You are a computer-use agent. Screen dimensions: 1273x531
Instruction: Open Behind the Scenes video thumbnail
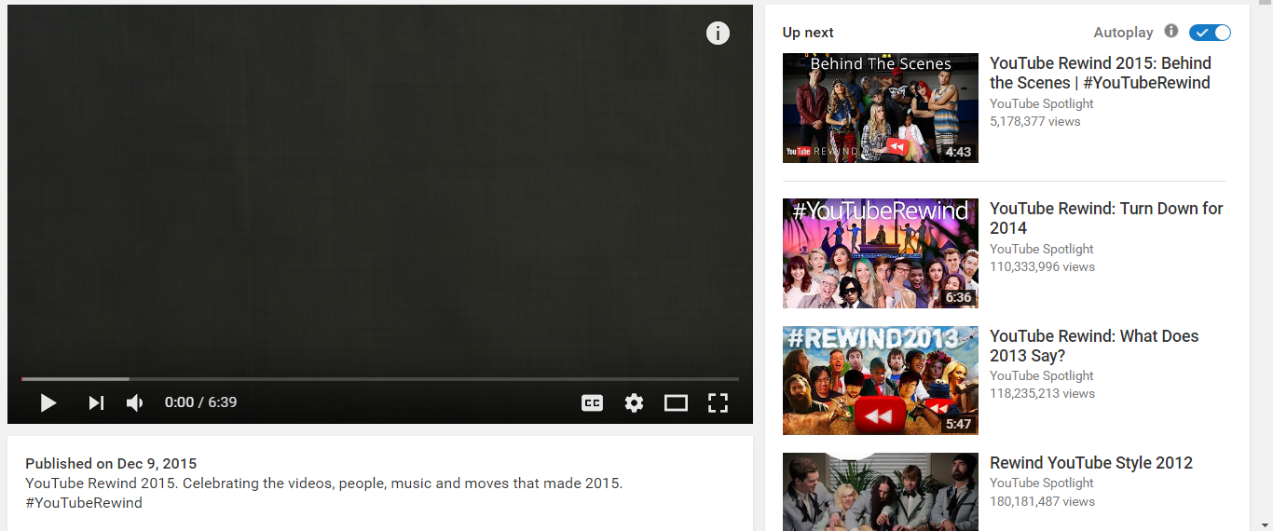click(x=881, y=108)
